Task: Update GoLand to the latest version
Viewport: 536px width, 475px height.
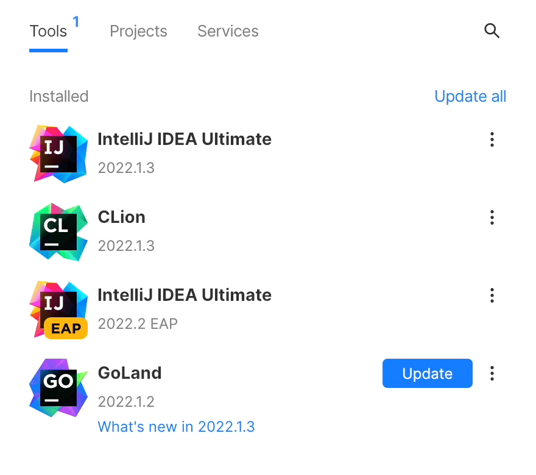Action: [427, 373]
